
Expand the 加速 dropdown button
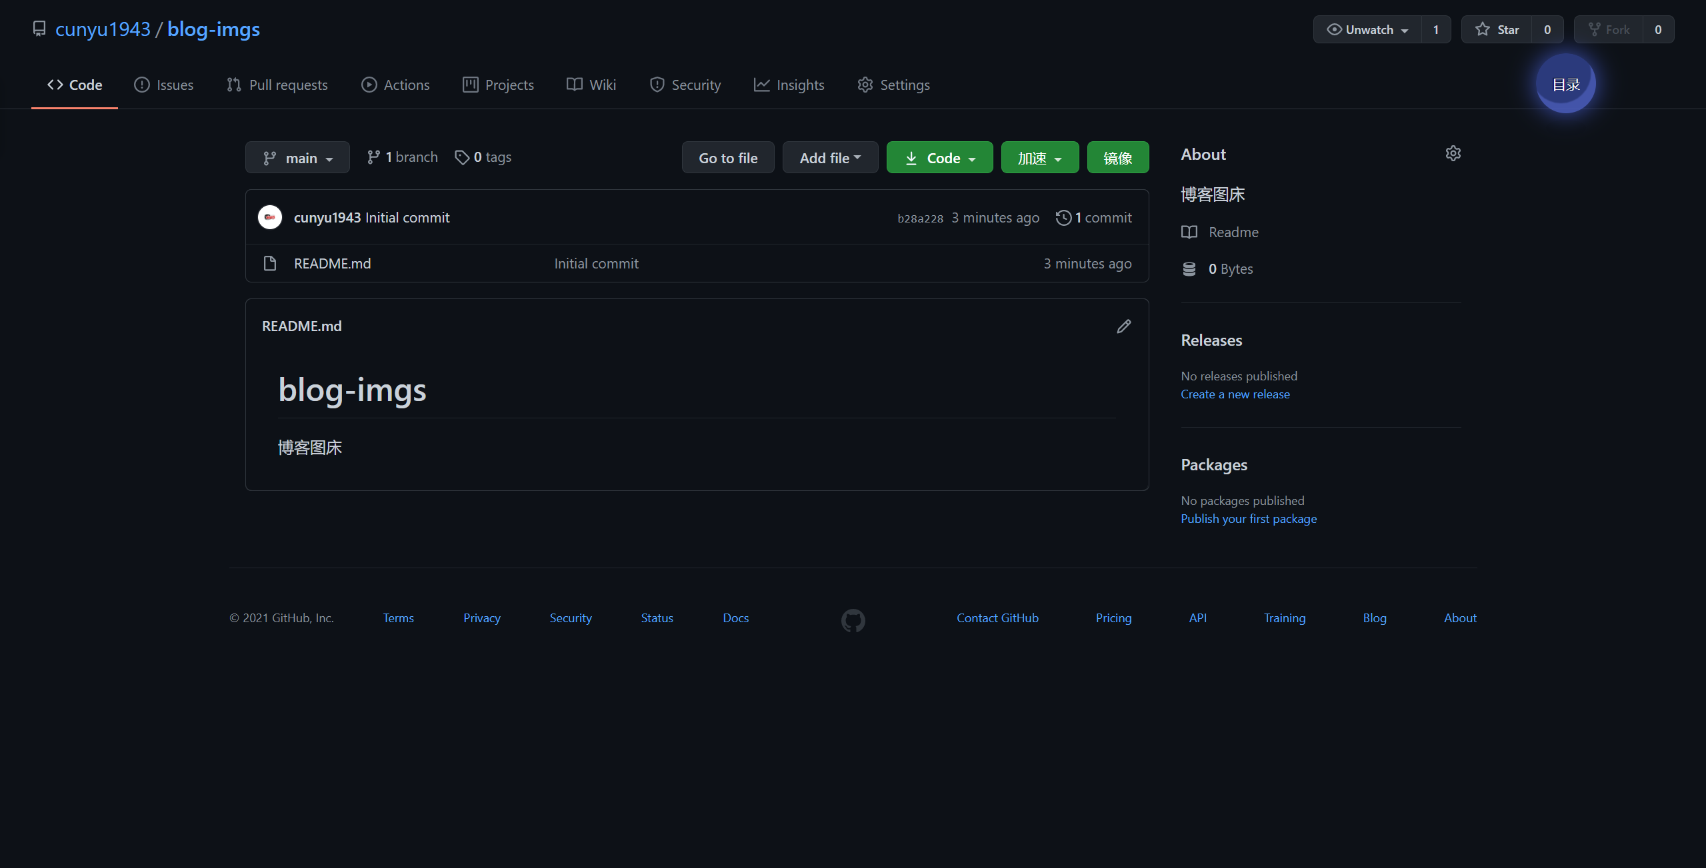1039,158
